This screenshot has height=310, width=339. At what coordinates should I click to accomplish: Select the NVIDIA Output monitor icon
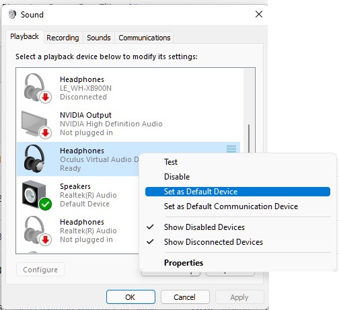(x=36, y=124)
